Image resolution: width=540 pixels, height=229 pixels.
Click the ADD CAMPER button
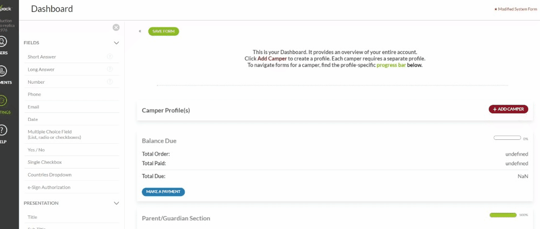coord(508,109)
